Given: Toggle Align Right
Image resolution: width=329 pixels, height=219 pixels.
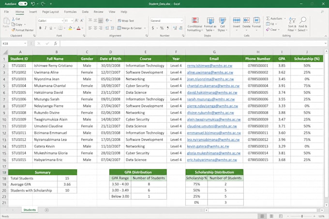Looking at the screenshot, I should 101,28.
